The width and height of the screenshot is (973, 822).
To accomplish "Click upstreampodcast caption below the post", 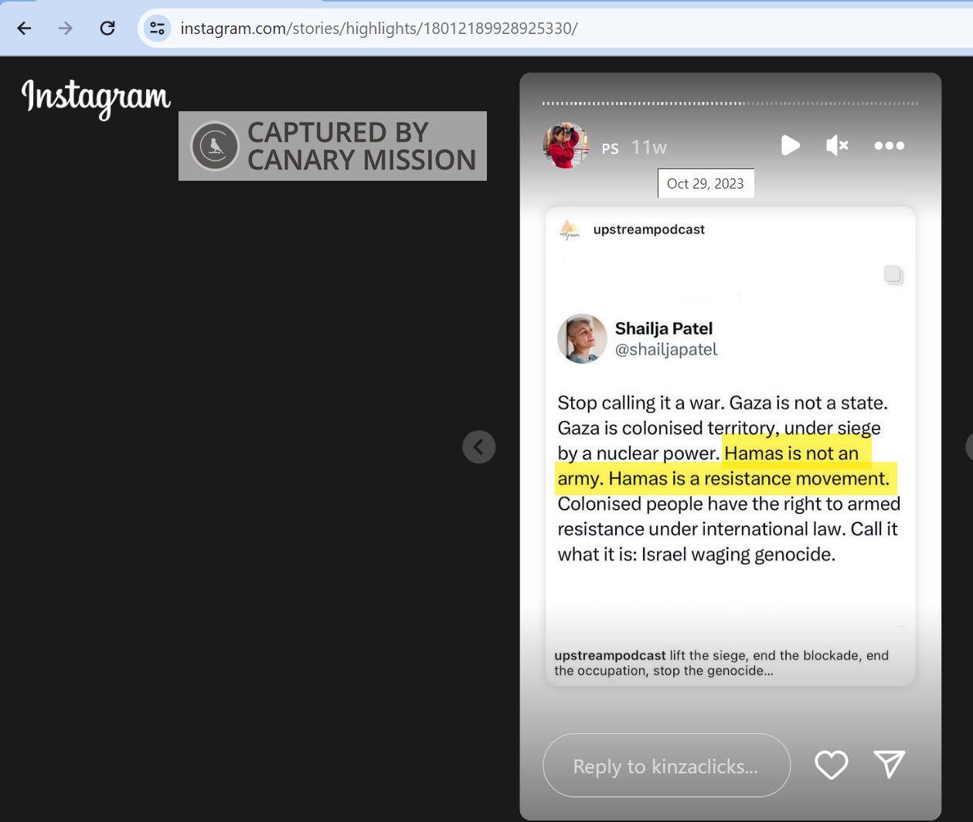I will tap(721, 663).
